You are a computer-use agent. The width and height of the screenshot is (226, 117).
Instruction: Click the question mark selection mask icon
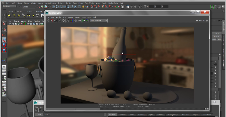[x=79, y=7]
